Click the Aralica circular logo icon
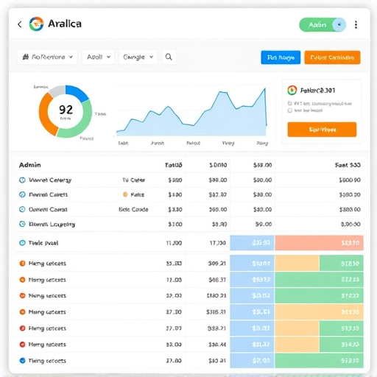 pos(36,24)
